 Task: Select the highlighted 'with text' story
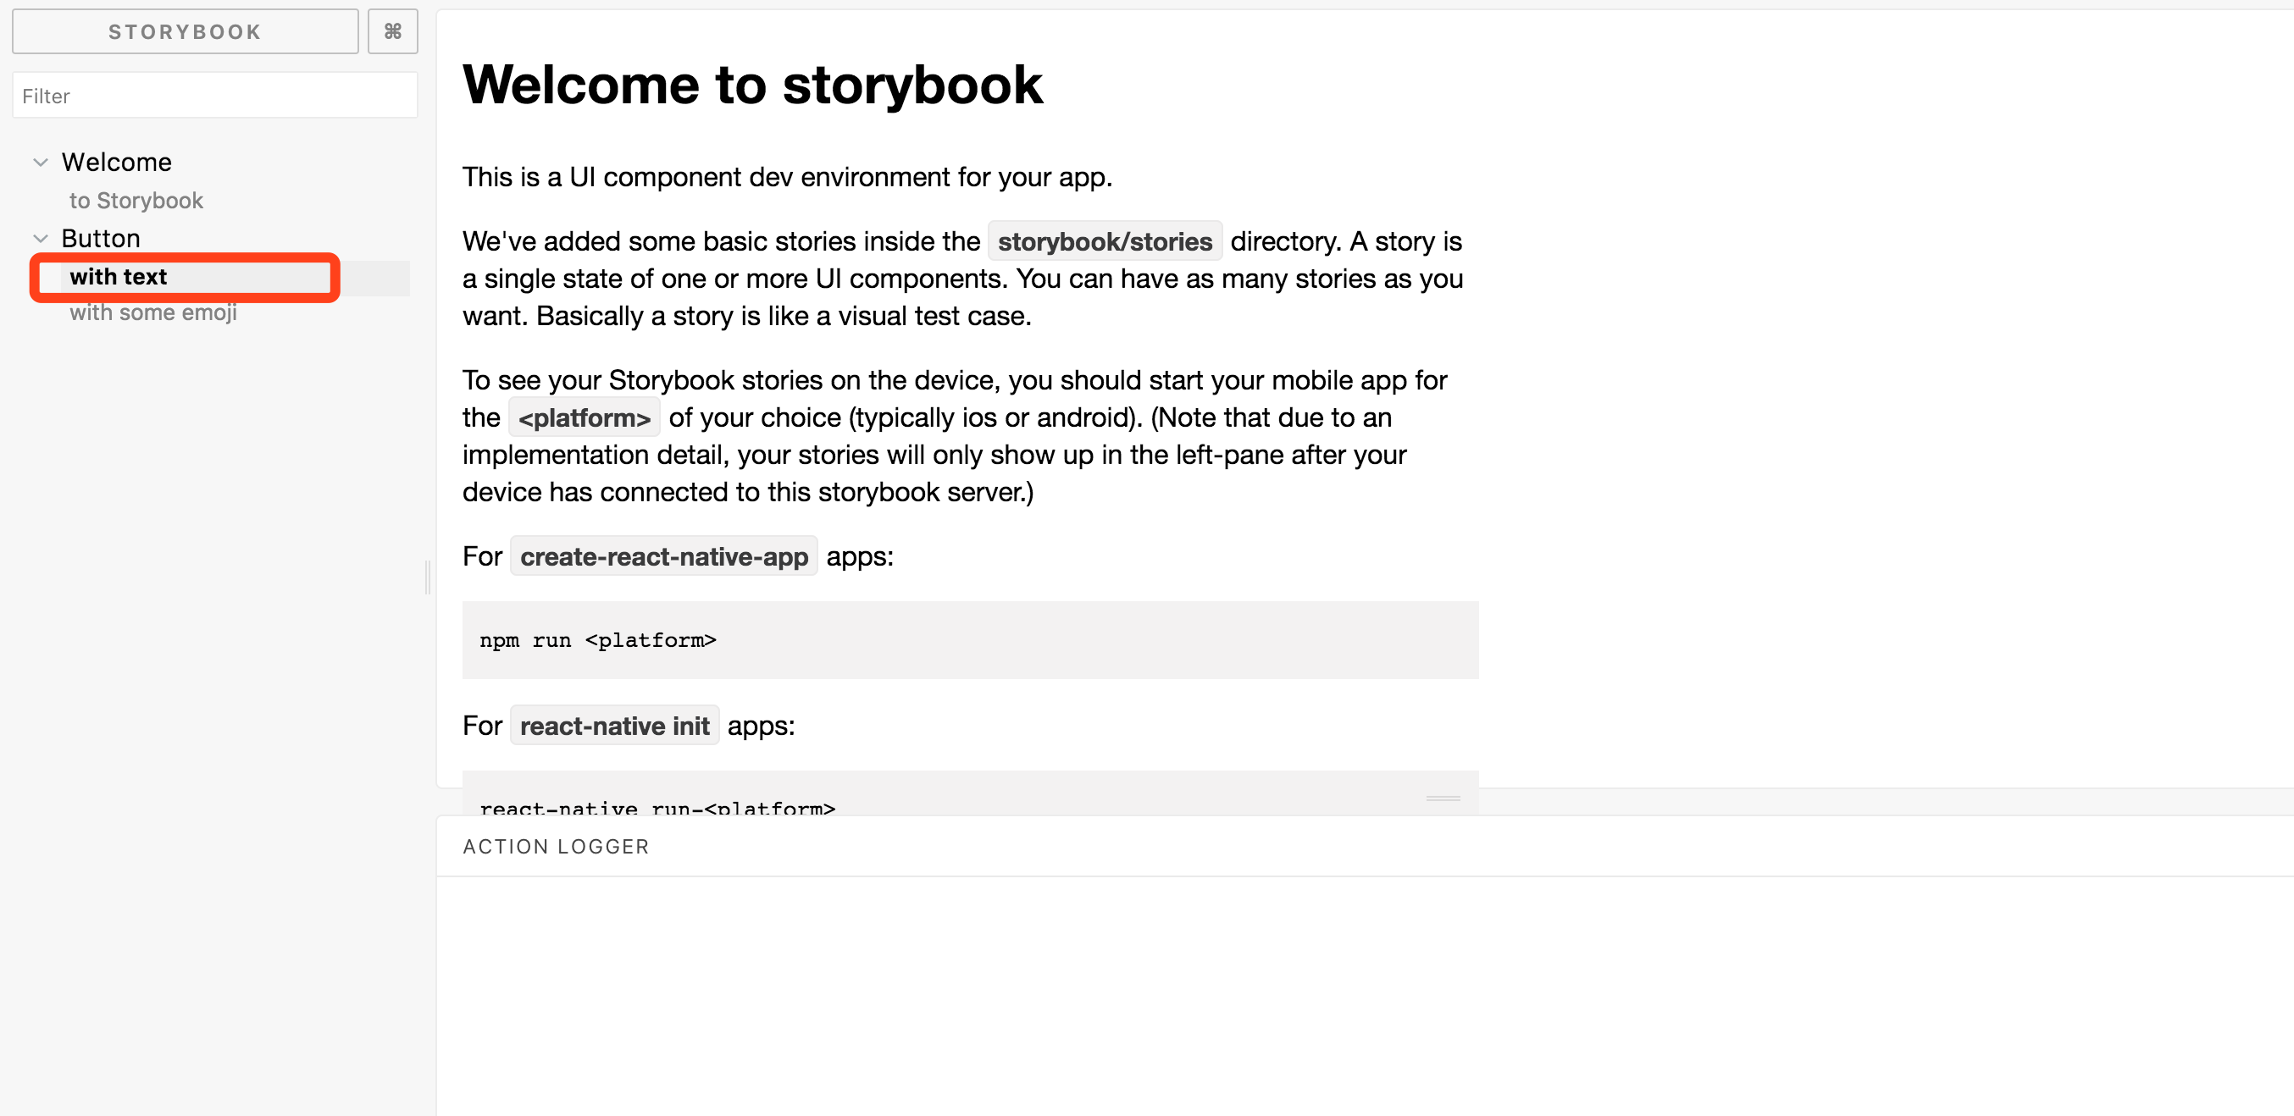tap(119, 277)
